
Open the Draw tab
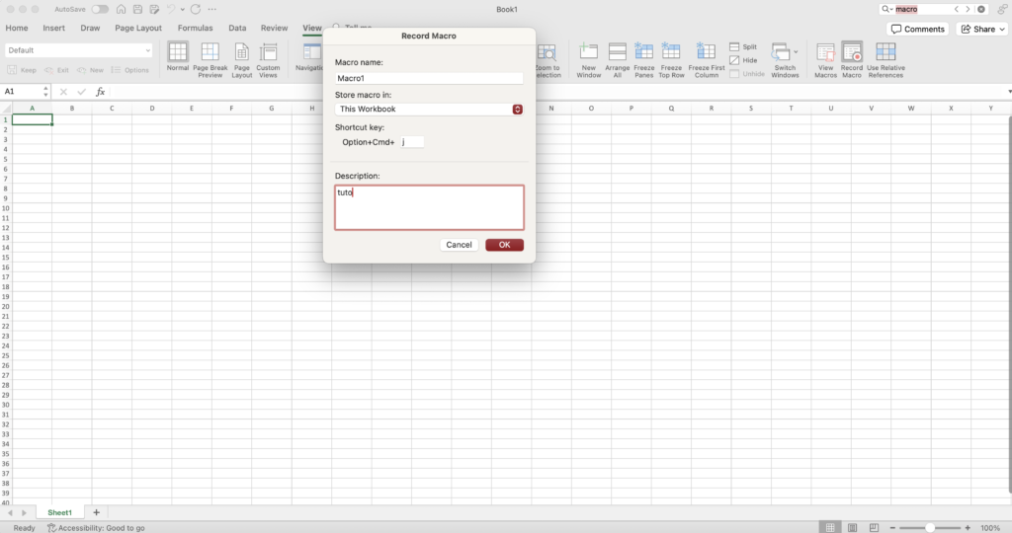click(x=90, y=28)
